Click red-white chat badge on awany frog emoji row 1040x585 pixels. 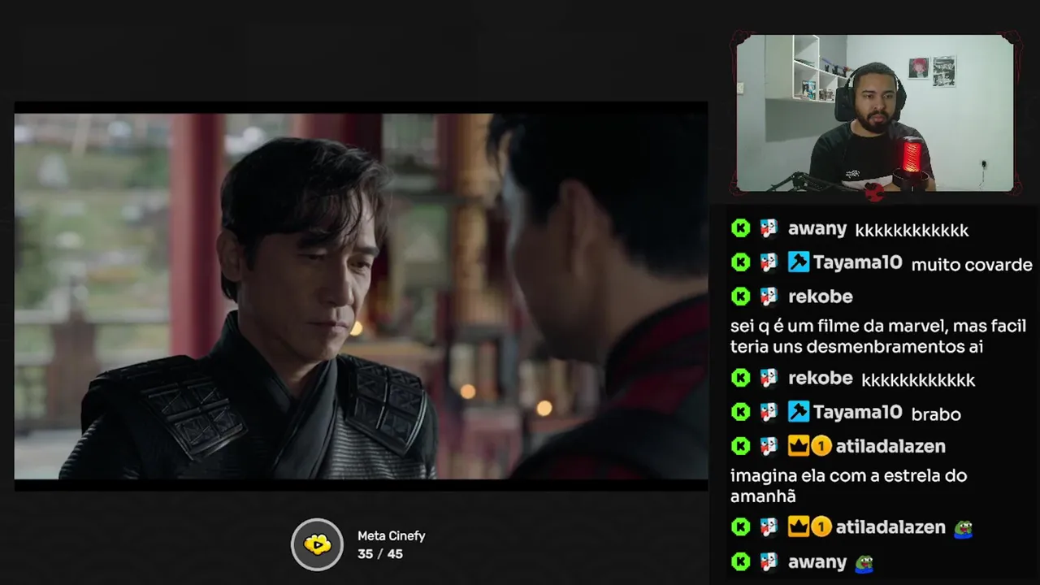pyautogui.click(x=769, y=561)
